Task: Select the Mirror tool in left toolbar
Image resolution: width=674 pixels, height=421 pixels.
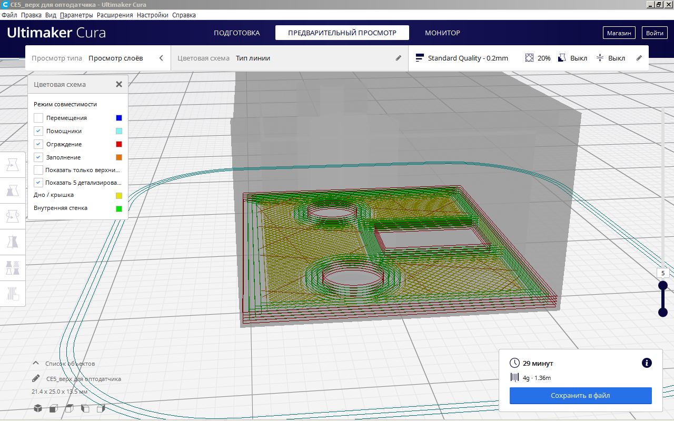Action: tap(12, 242)
